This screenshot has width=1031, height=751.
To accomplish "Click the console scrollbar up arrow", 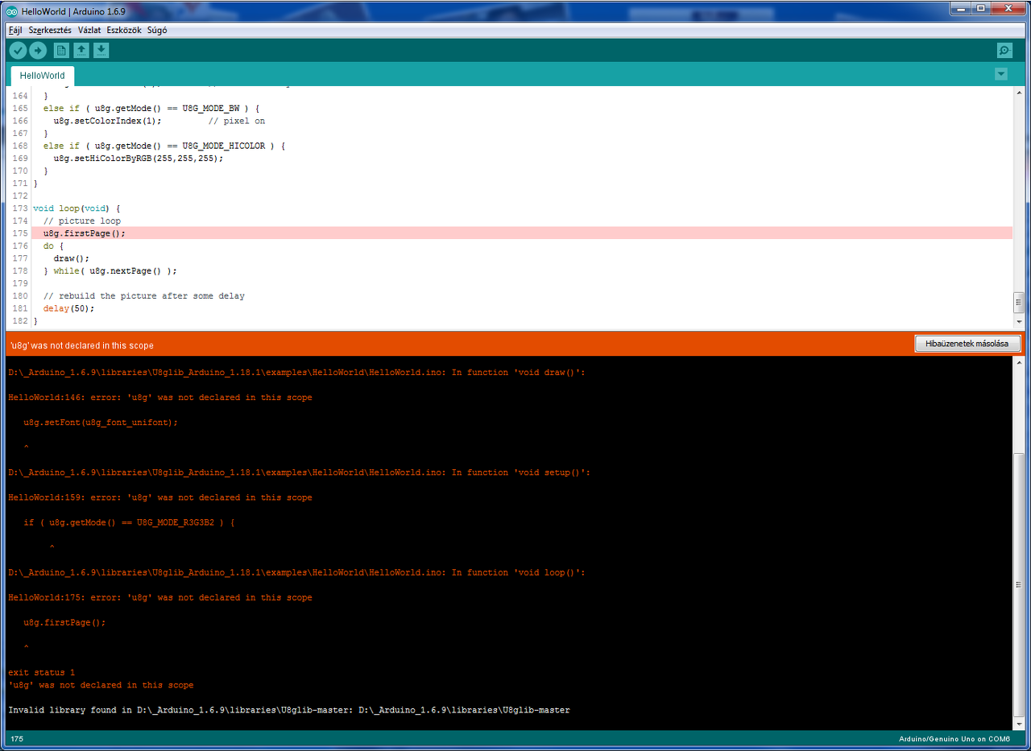I will [x=1018, y=362].
